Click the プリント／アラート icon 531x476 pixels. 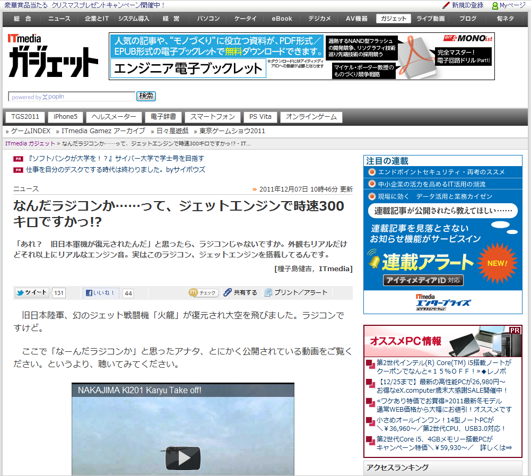click(x=268, y=292)
